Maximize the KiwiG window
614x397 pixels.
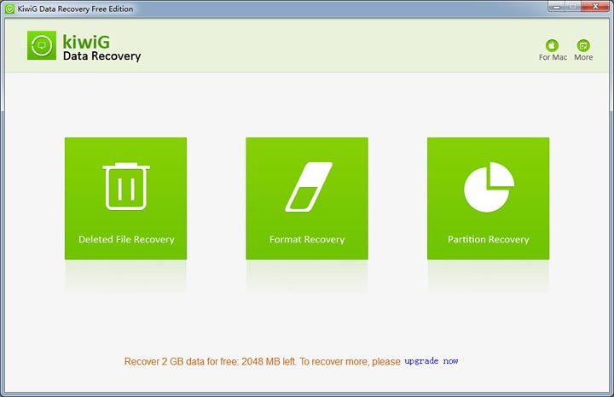pos(572,7)
